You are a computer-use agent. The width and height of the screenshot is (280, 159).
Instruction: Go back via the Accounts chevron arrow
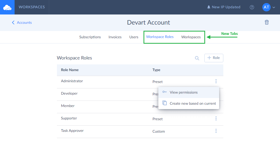pos(13,22)
